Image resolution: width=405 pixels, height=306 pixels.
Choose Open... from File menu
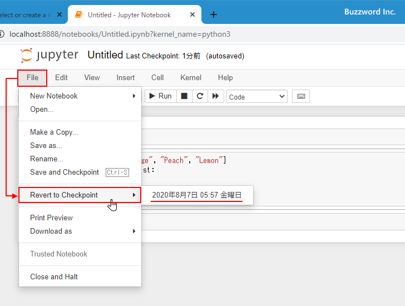(x=80, y=110)
